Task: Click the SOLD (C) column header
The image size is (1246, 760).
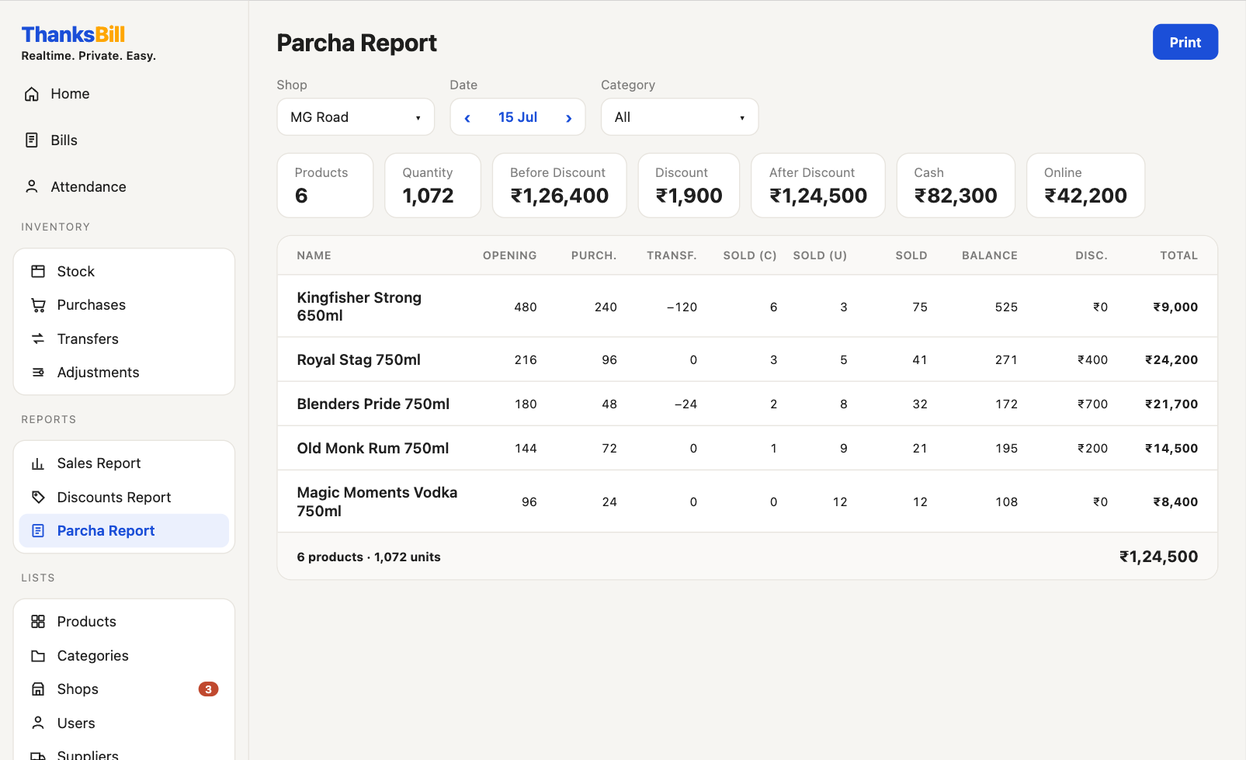Action: [750, 255]
